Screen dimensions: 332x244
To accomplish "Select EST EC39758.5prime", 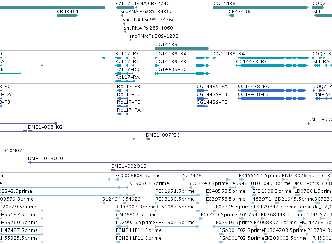I will (226, 199).
